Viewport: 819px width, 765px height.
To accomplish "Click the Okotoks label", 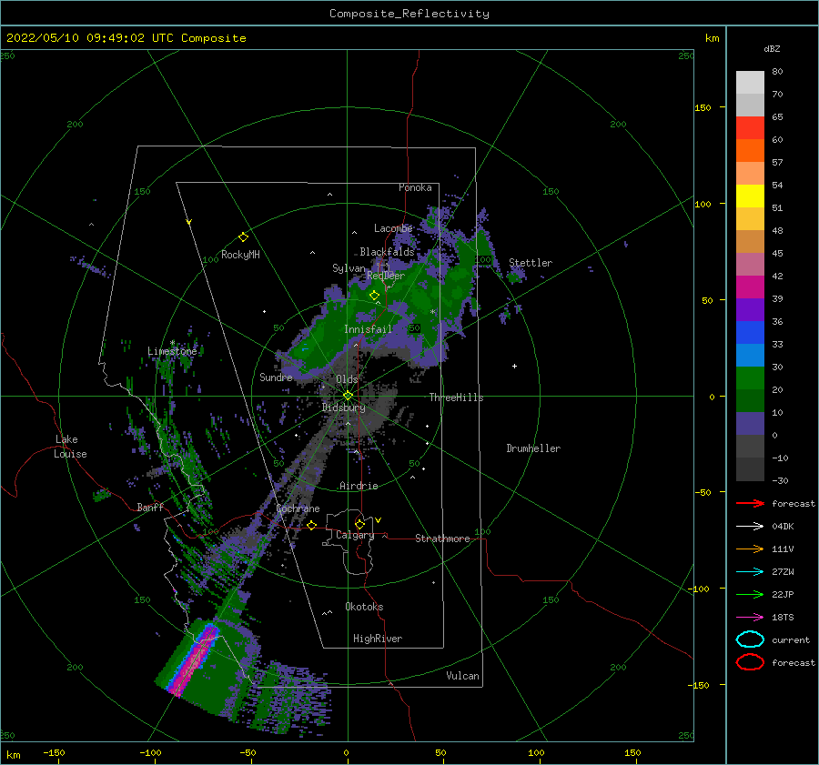I will click(364, 607).
